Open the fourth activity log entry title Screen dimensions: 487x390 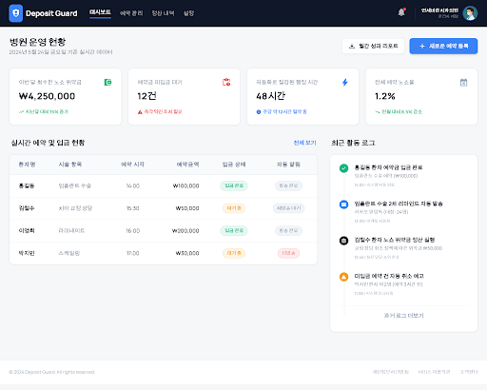[389, 276]
